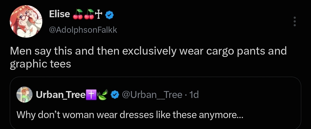Click Urban_Tree's blue verified badge
Image resolution: width=311 pixels, height=129 pixels.
click(x=115, y=95)
